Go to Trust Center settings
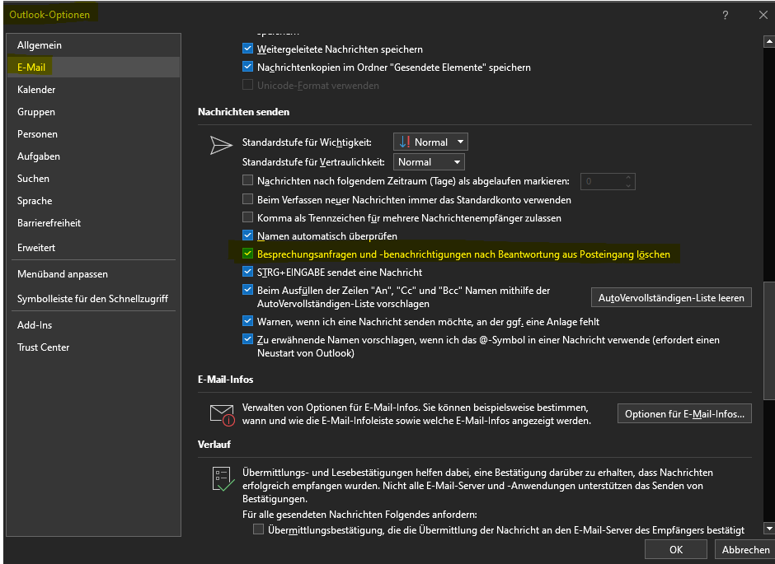 point(44,347)
